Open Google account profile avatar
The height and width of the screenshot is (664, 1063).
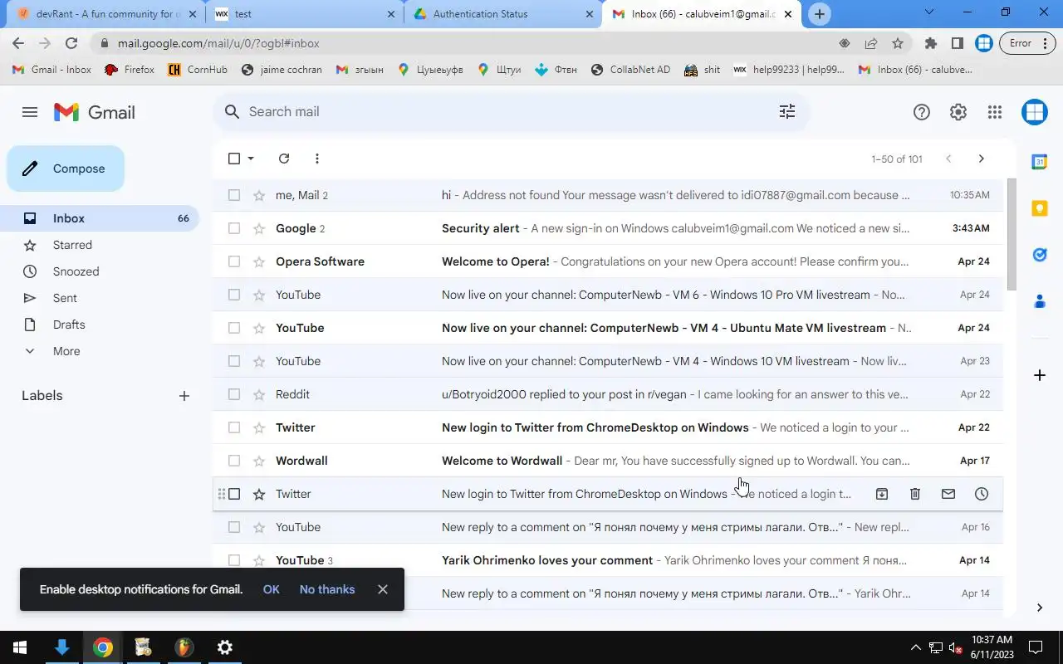[1035, 112]
